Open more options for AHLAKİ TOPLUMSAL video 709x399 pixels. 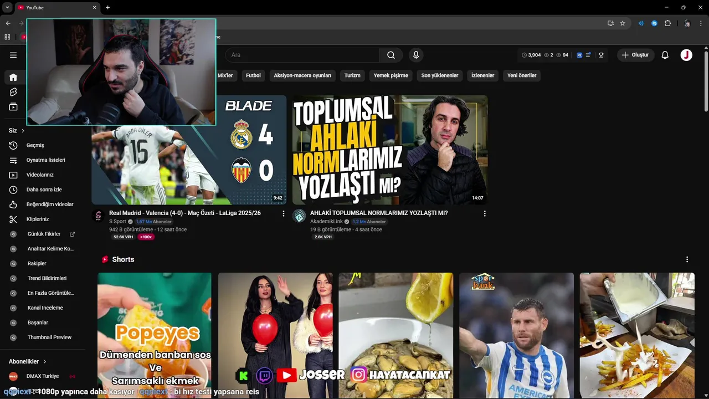[x=485, y=213]
